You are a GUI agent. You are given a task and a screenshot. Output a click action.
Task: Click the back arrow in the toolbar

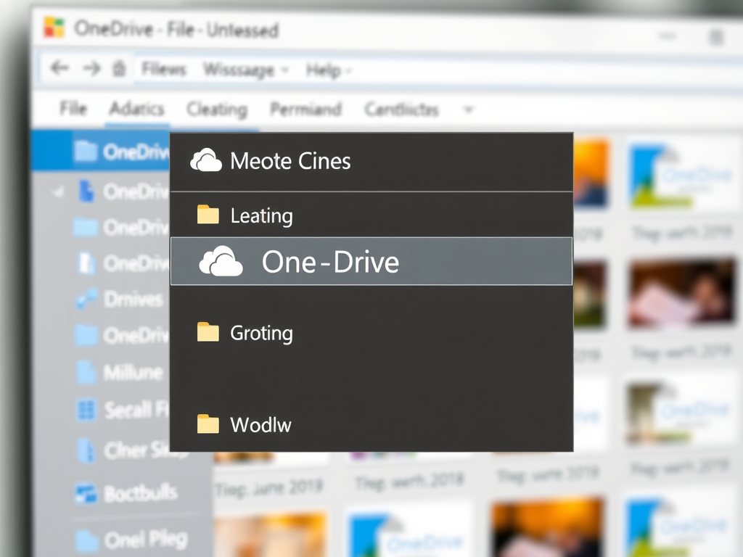[59, 68]
